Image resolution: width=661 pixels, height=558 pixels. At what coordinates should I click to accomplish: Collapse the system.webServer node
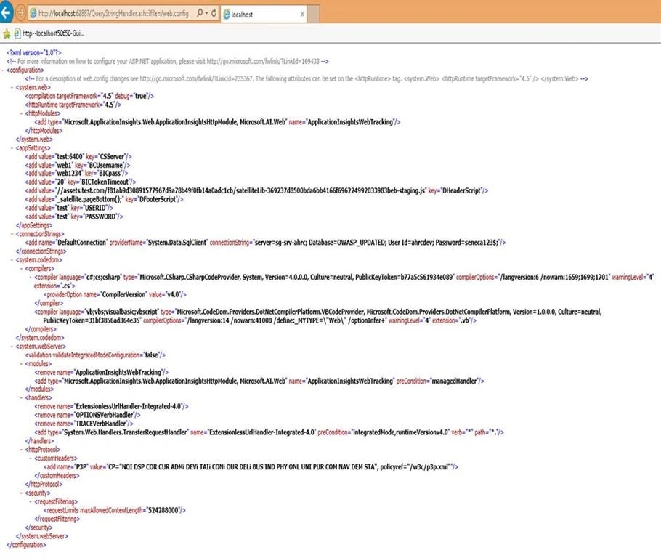pyautogui.click(x=12, y=347)
